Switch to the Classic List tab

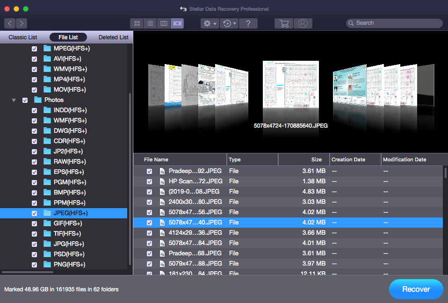[23, 37]
